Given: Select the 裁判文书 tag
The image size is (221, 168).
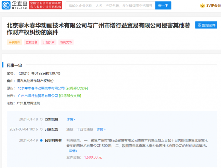Looking at the screenshot, I should [65, 42].
